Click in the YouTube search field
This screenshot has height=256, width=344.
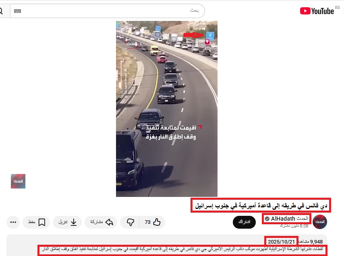point(108,11)
